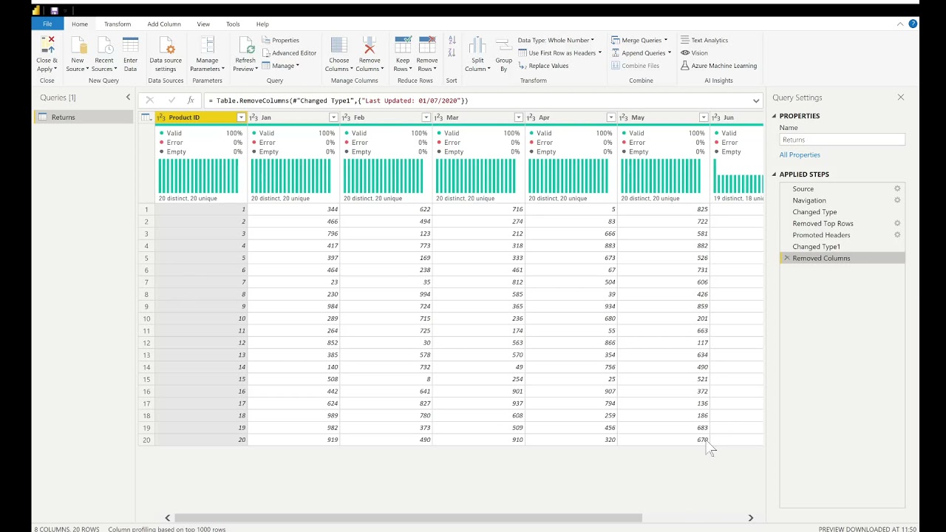Click the save icon in the title bar
The image size is (946, 532).
[x=54, y=10]
